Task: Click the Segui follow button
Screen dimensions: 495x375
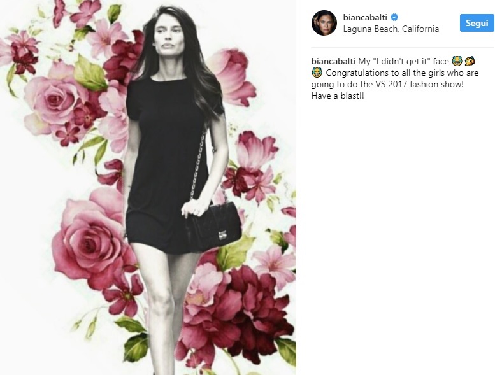Action: (477, 23)
